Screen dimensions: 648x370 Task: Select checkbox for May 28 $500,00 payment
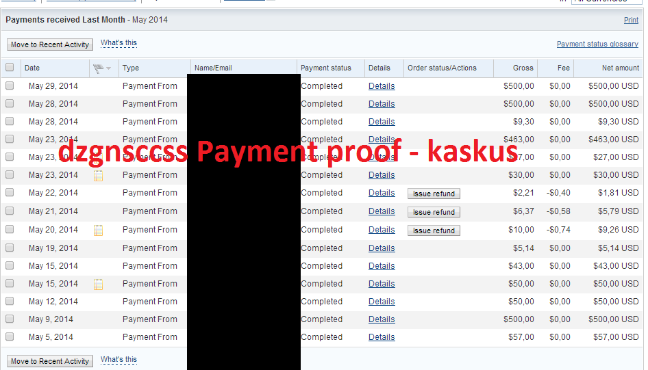[x=10, y=103]
